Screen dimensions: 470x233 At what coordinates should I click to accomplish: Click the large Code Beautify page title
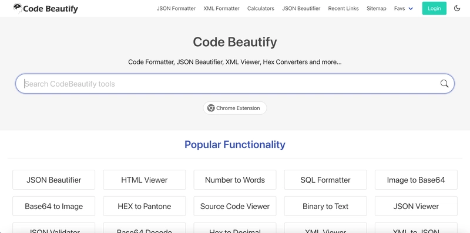234,42
